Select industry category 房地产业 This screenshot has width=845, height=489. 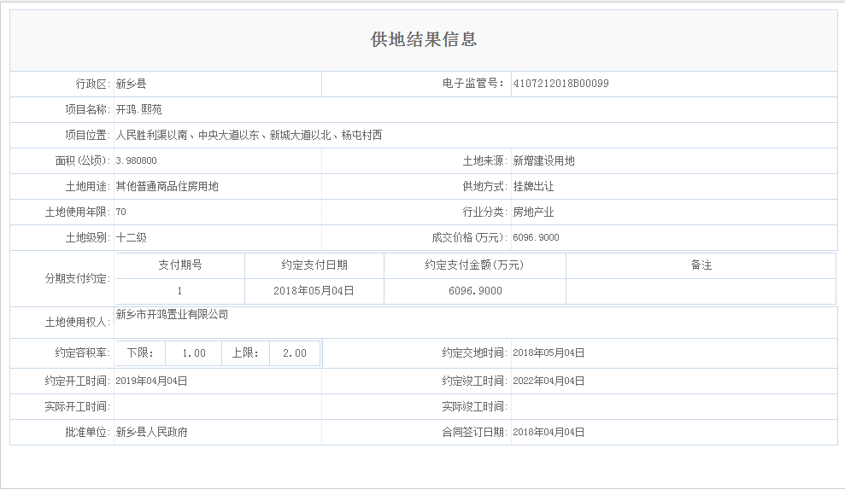(533, 212)
